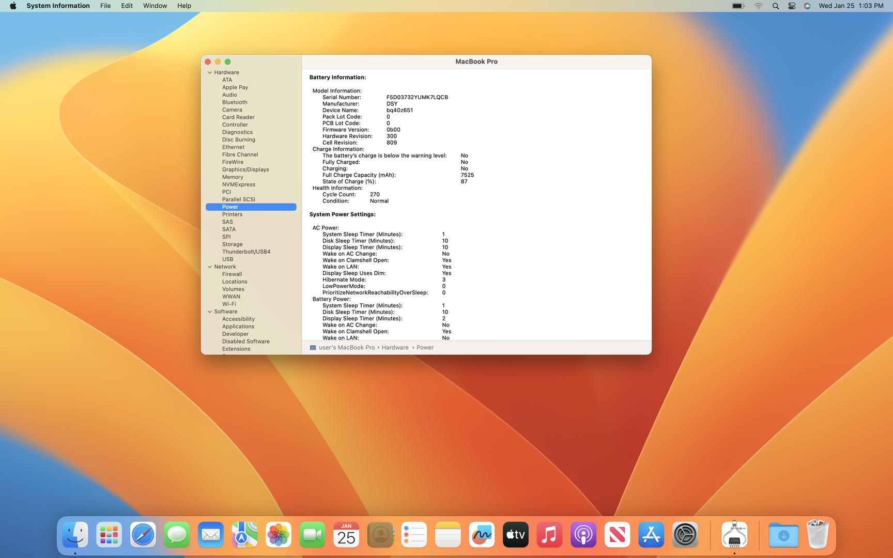Select Accessibility under Software
The image size is (893, 558).
238,319
